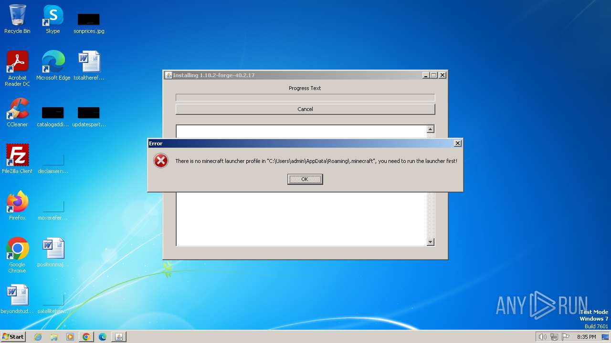611x343 pixels.
Task: Click the installer log scroll-down arrow
Action: pyautogui.click(x=431, y=242)
